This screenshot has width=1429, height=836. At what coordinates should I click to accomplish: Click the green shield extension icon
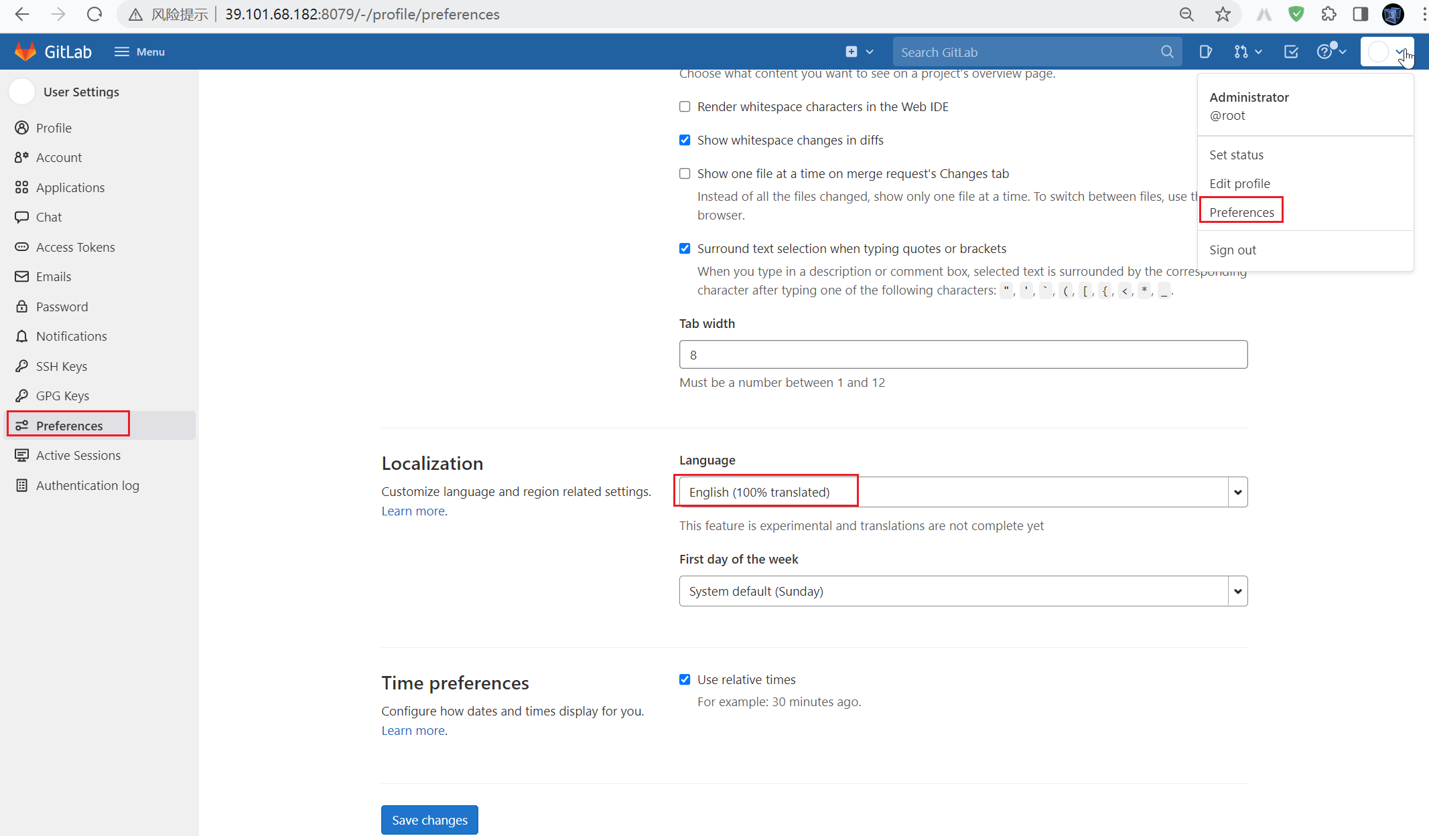click(1296, 14)
